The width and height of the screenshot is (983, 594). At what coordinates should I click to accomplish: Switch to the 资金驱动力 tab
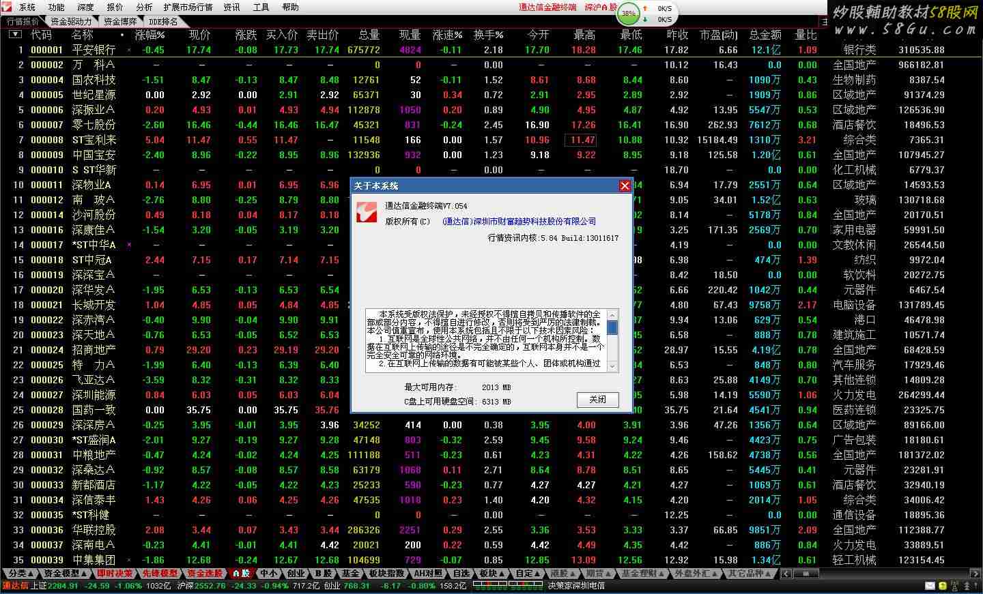tap(71, 21)
